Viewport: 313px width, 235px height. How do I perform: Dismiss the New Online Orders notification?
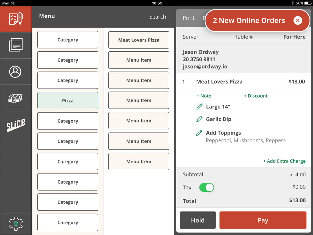pyautogui.click(x=298, y=20)
